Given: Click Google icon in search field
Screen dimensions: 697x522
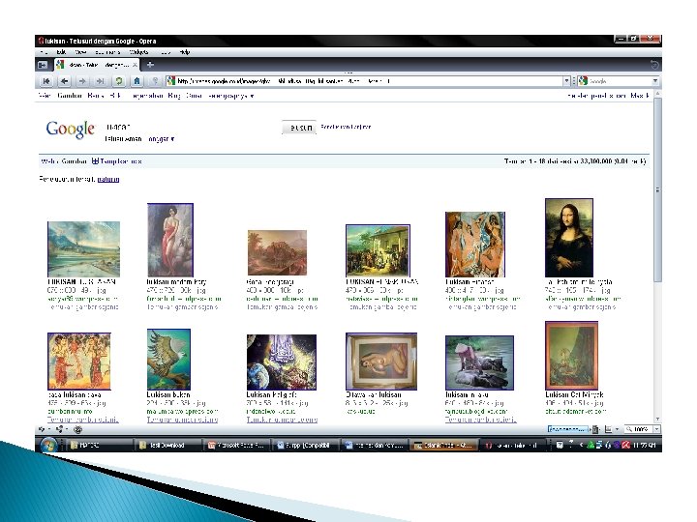Looking at the screenshot, I should click(x=583, y=81).
